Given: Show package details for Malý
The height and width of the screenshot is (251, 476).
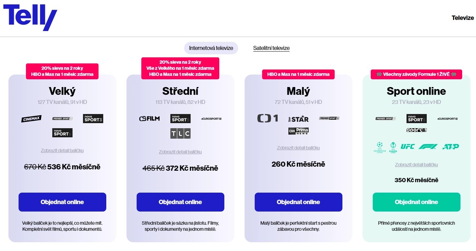Looking at the screenshot, I should 298,147.
